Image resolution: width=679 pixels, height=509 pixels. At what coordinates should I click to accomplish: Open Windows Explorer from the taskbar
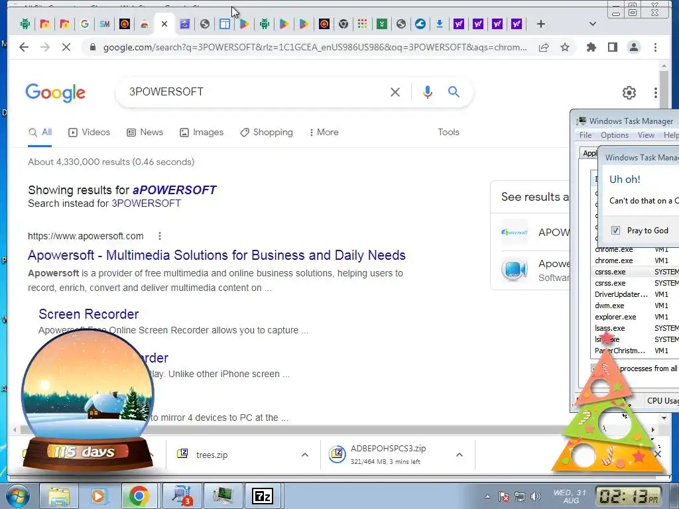tap(58, 496)
